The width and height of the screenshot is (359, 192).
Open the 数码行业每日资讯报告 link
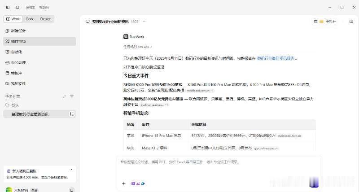click(276, 58)
